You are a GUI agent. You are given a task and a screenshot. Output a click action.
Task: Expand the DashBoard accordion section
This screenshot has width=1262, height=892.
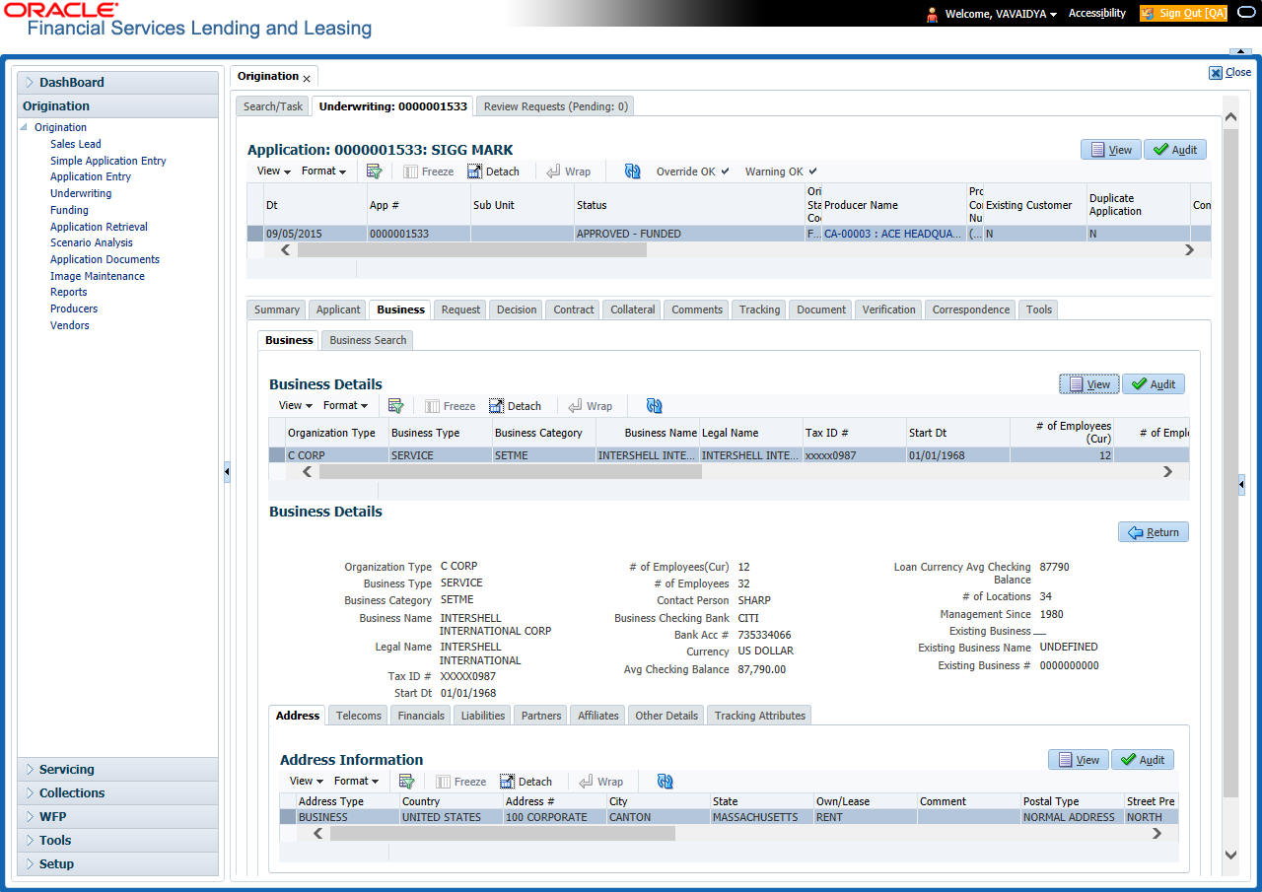(x=118, y=82)
